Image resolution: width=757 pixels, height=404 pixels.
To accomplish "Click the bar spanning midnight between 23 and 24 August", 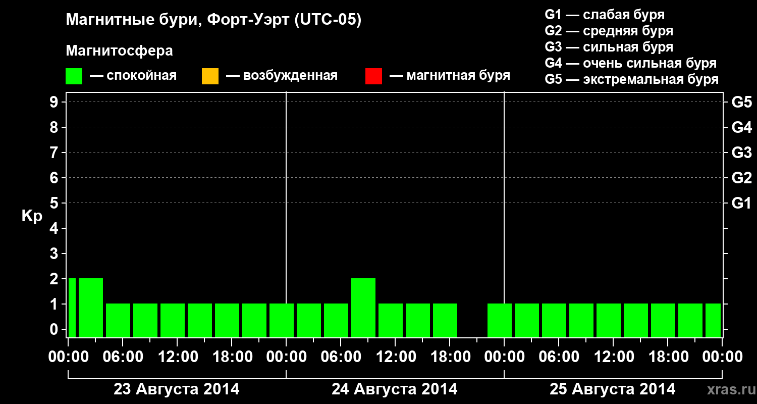I will pos(282,320).
